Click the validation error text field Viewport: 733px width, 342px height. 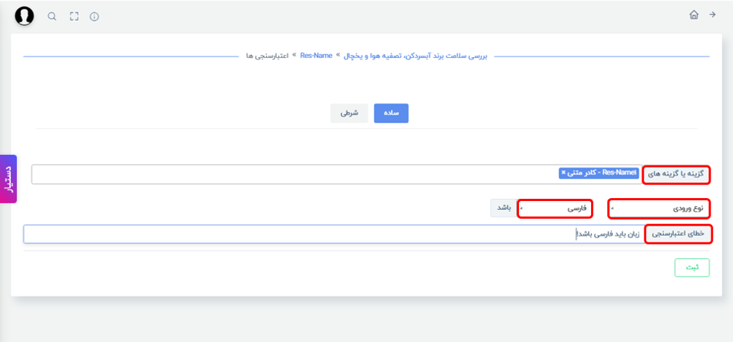(x=335, y=234)
